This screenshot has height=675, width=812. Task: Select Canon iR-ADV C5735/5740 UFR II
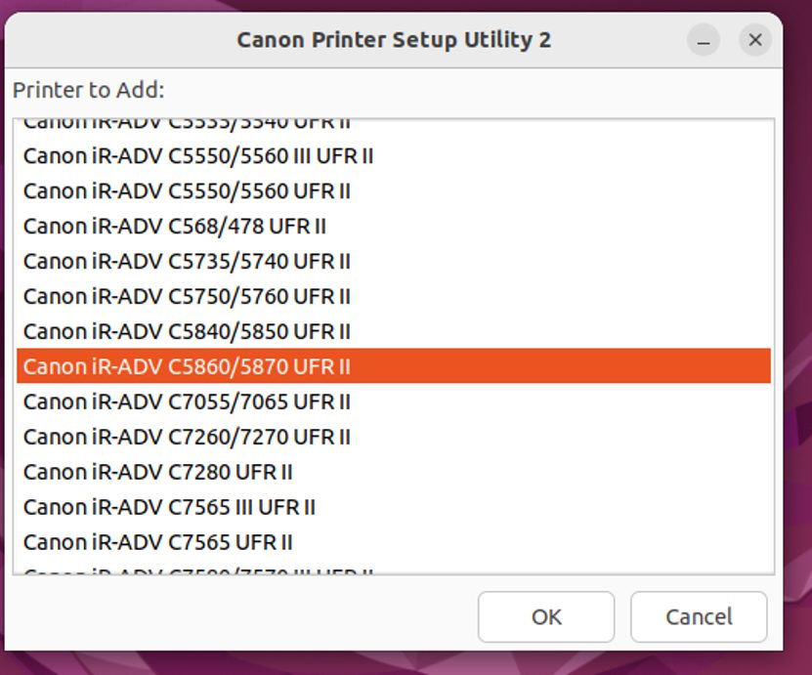(187, 262)
